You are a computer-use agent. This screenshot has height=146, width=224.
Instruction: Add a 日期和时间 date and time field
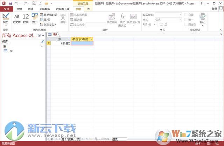point(49,15)
